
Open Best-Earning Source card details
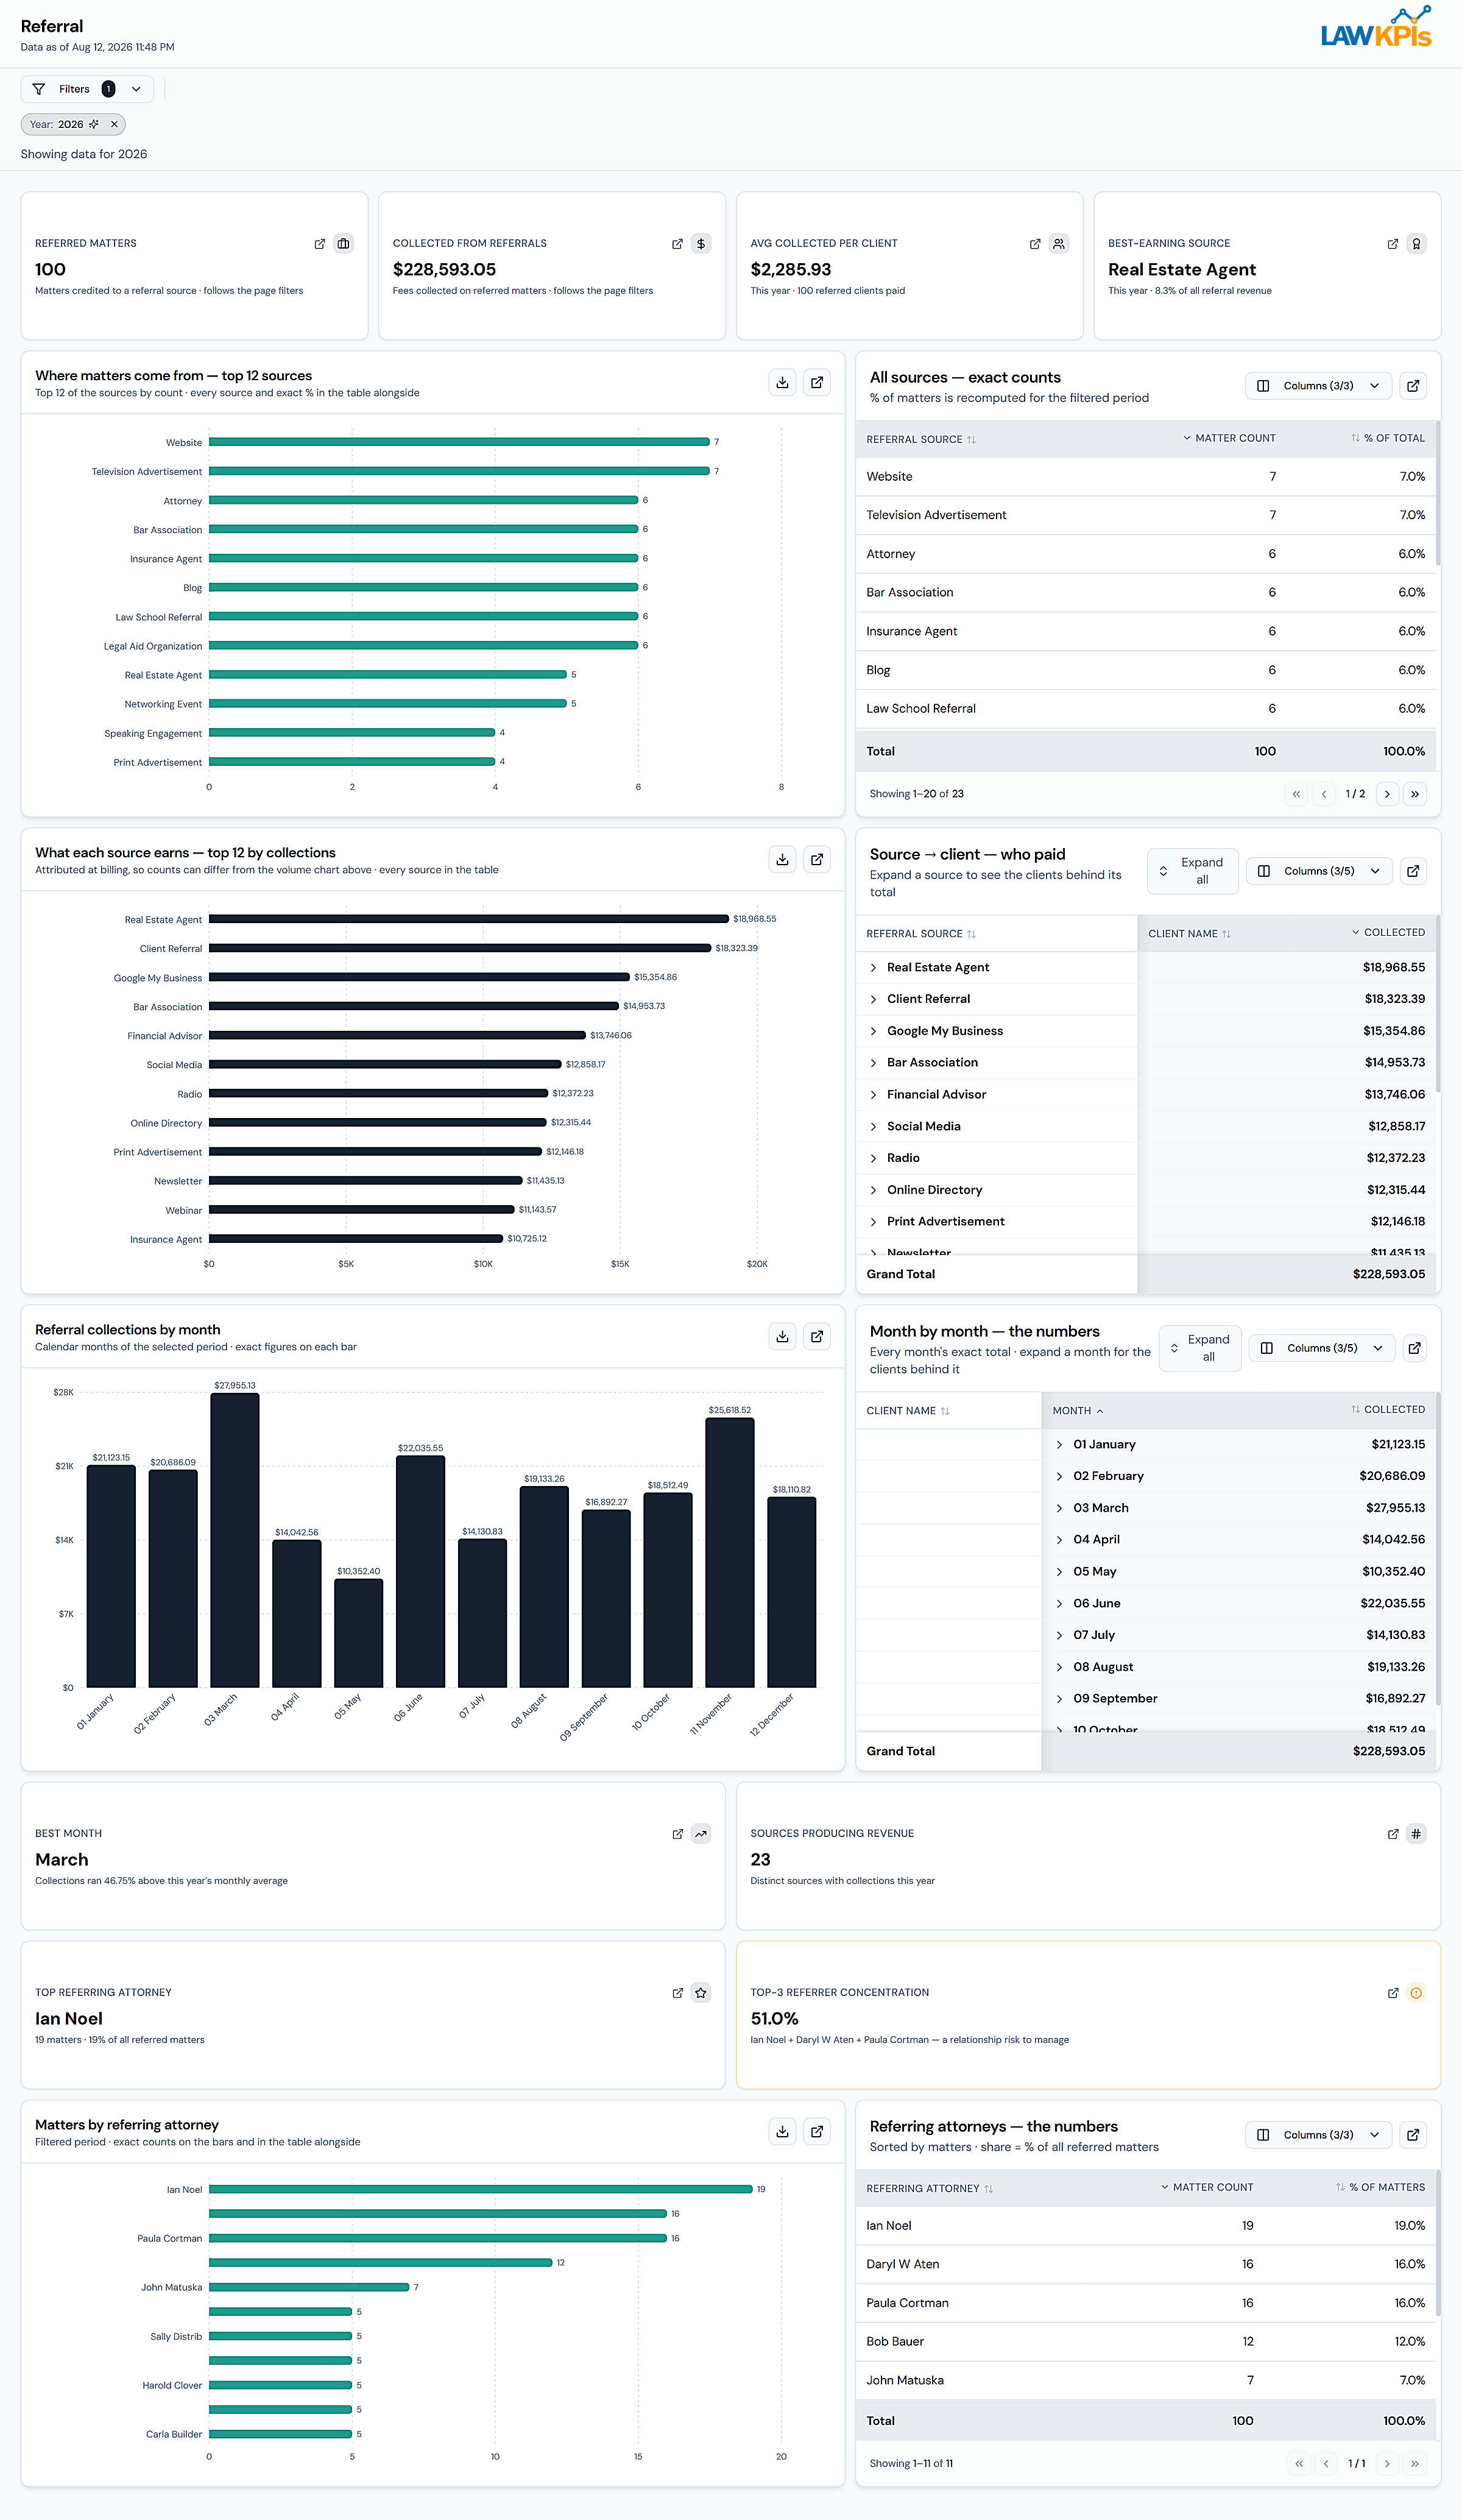(1393, 244)
